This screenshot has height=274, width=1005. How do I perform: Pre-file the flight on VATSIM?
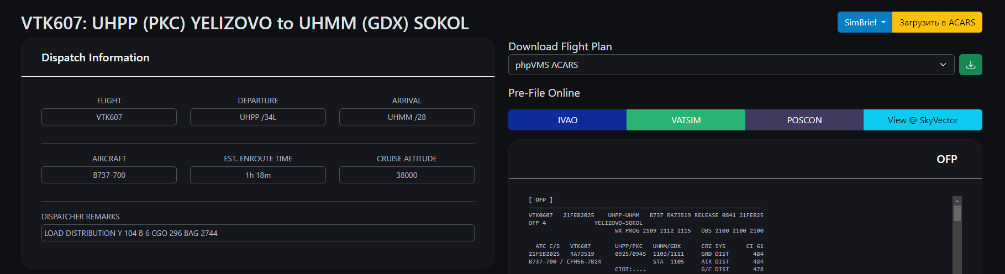[686, 120]
